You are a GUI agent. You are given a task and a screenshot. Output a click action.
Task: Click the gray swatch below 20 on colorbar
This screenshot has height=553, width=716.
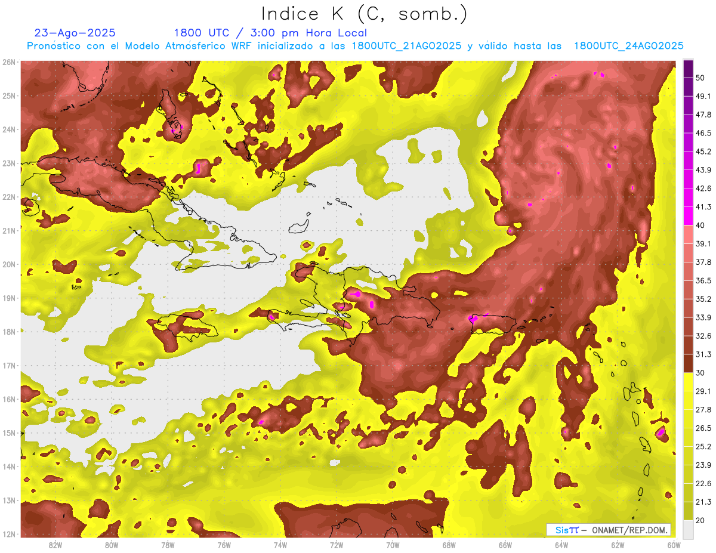[688, 529]
